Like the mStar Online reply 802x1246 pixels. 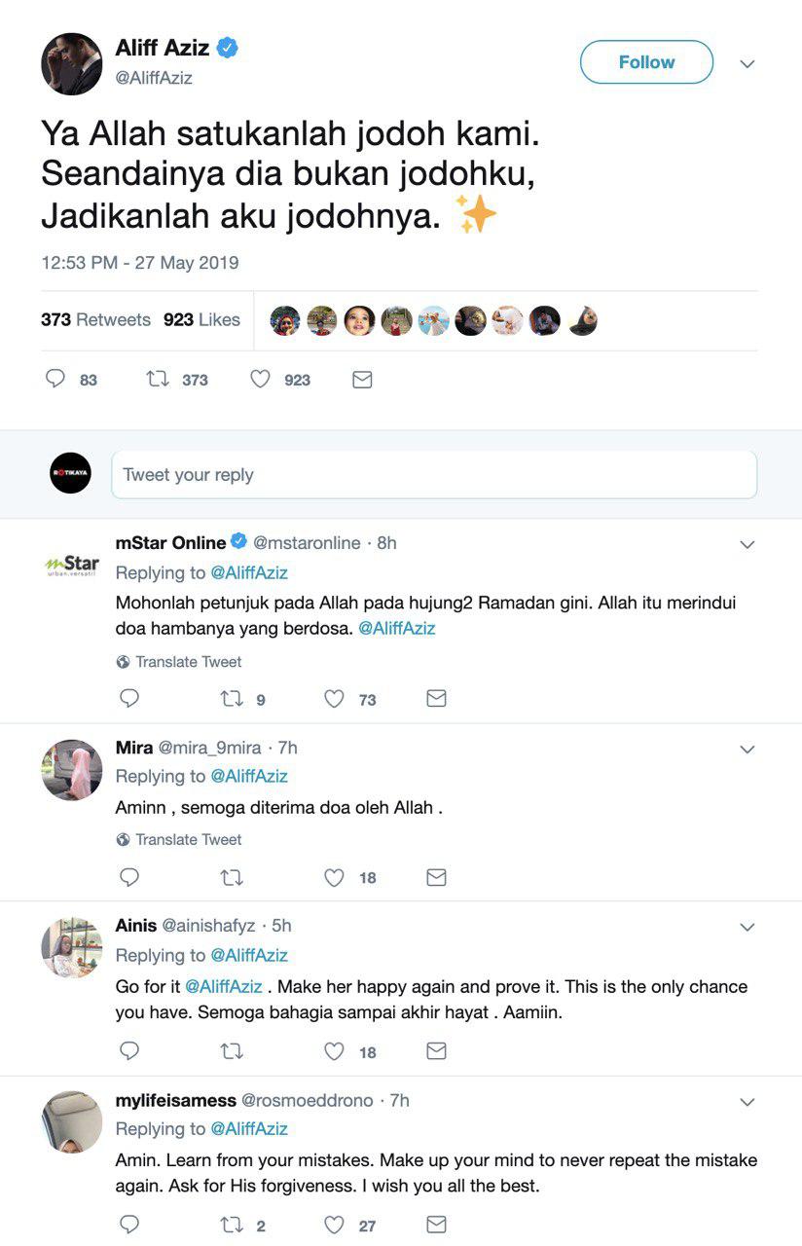click(334, 699)
